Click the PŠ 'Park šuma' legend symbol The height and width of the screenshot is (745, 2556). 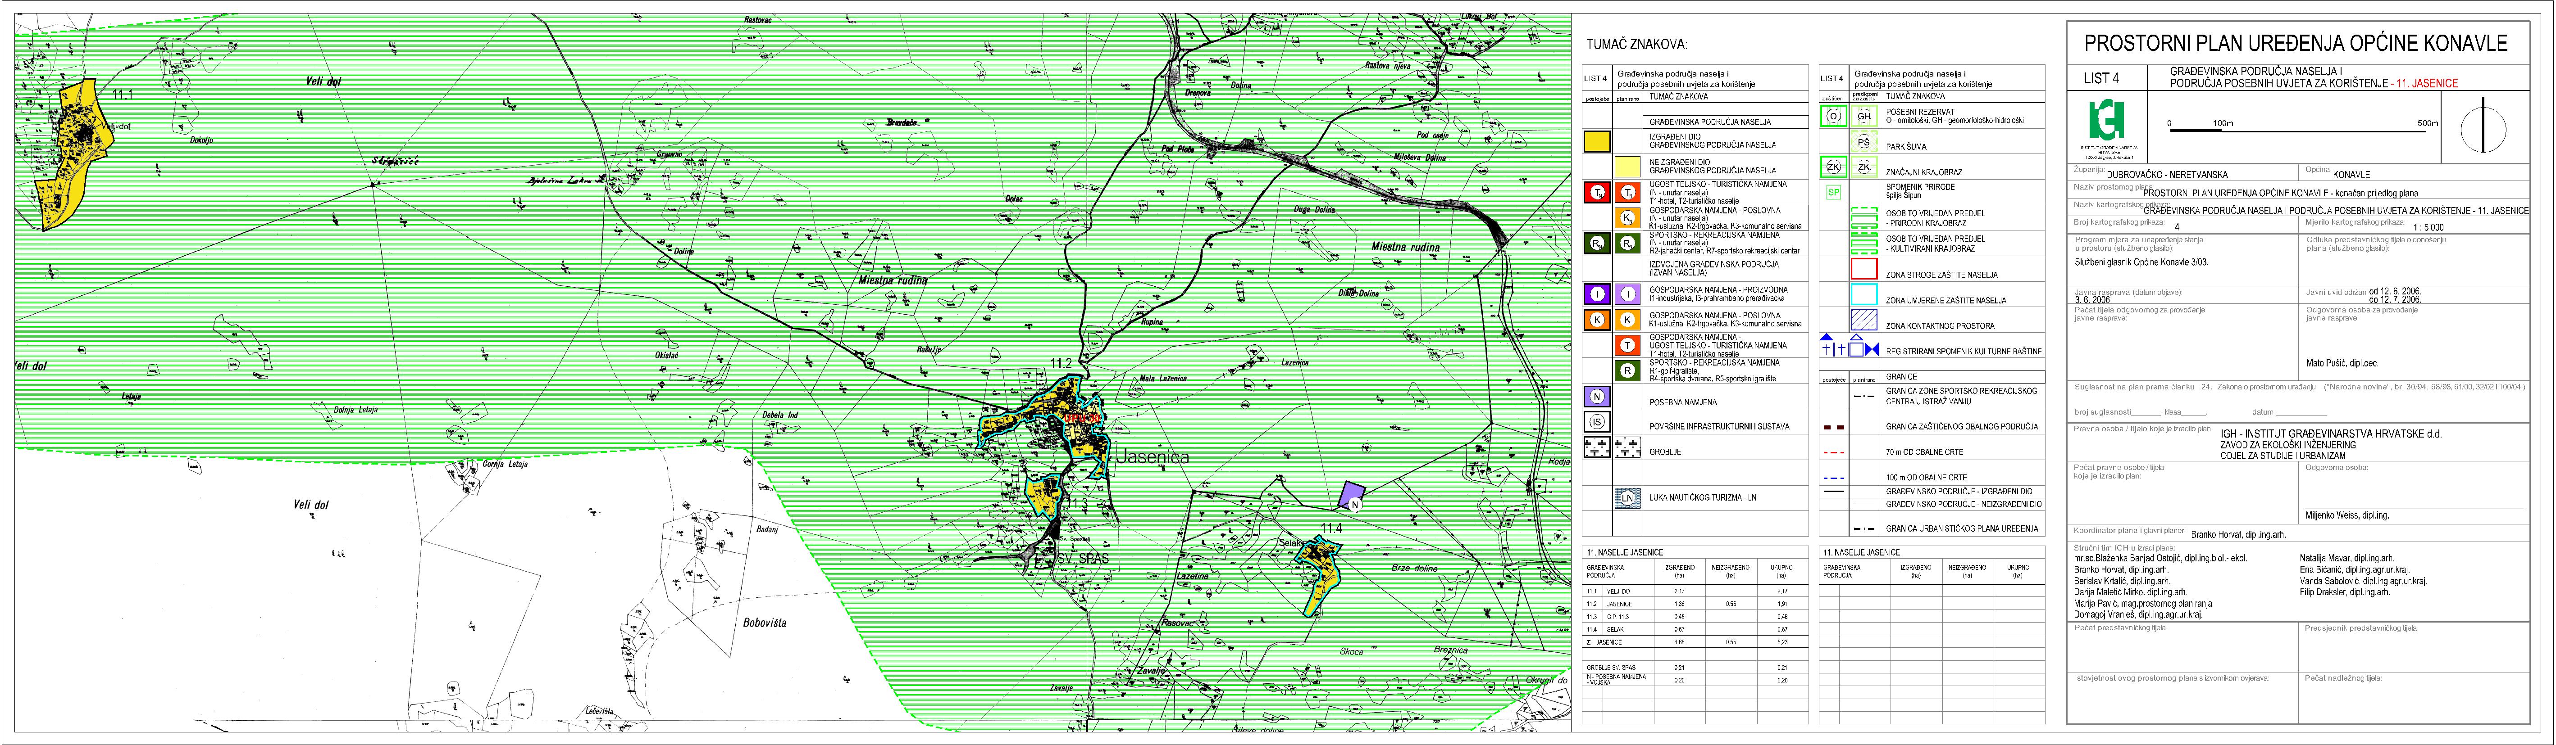pos(1863,142)
